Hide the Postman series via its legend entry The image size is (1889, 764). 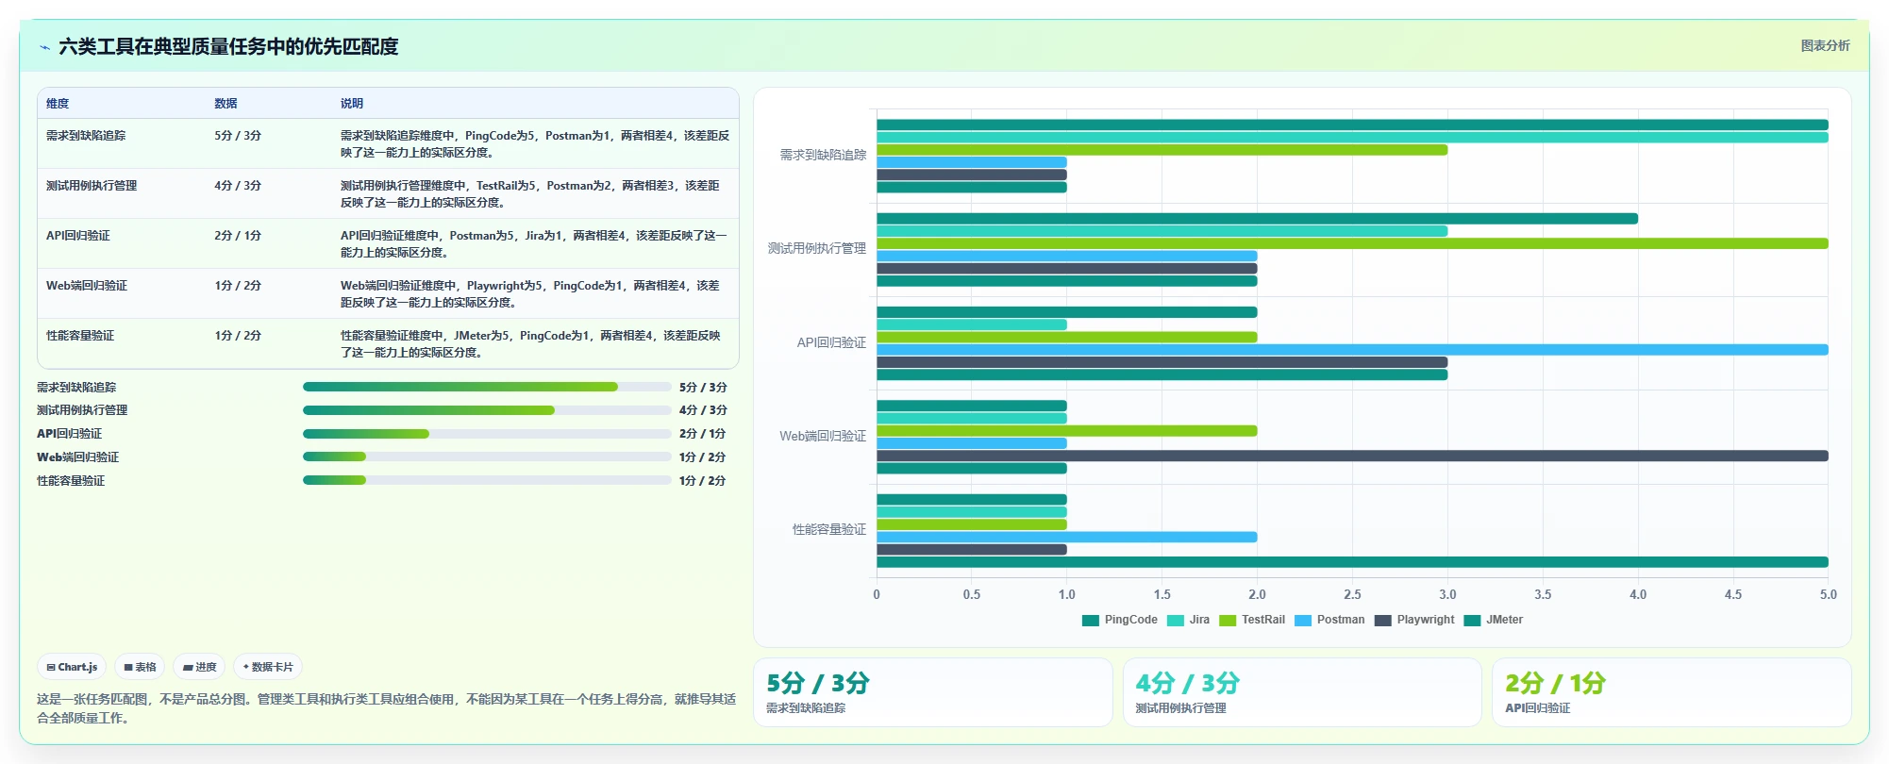[1329, 621]
